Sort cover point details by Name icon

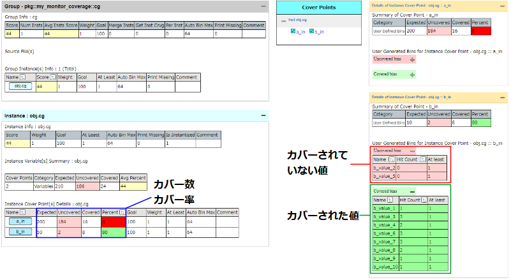tap(22, 212)
